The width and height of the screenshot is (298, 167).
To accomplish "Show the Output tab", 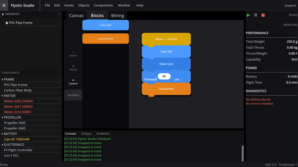I will [86, 134].
